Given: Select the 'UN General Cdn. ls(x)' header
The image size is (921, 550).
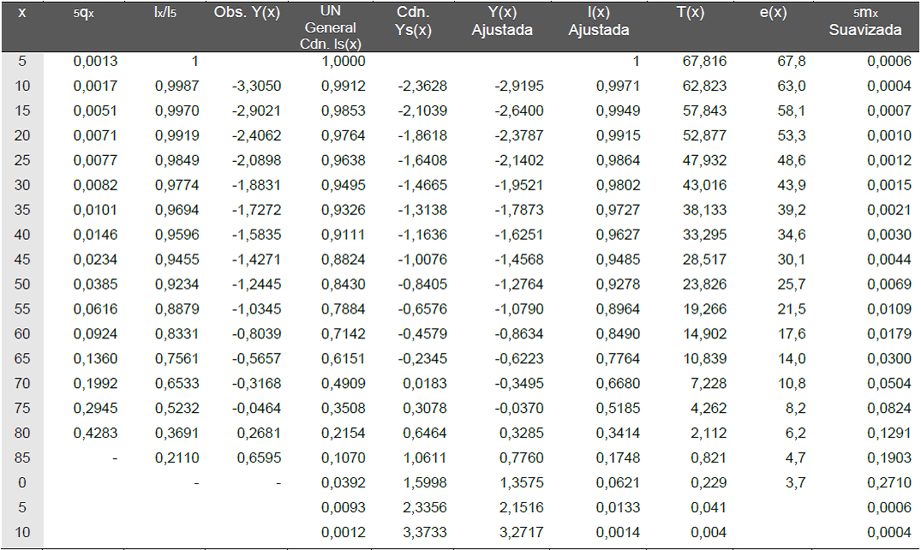Looking at the screenshot, I should [331, 27].
